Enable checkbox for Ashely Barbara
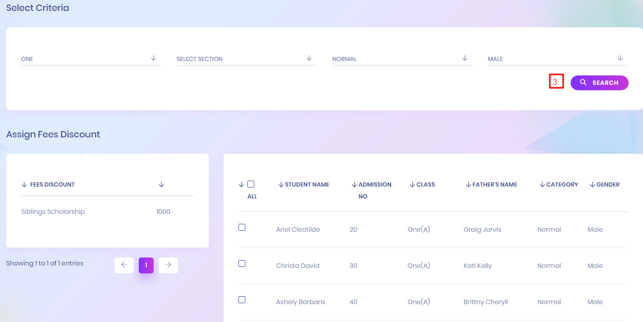The image size is (643, 322). (x=242, y=300)
